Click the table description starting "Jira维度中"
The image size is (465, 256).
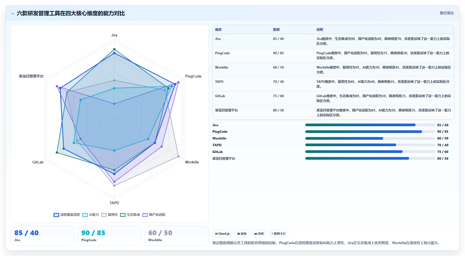[383, 41]
